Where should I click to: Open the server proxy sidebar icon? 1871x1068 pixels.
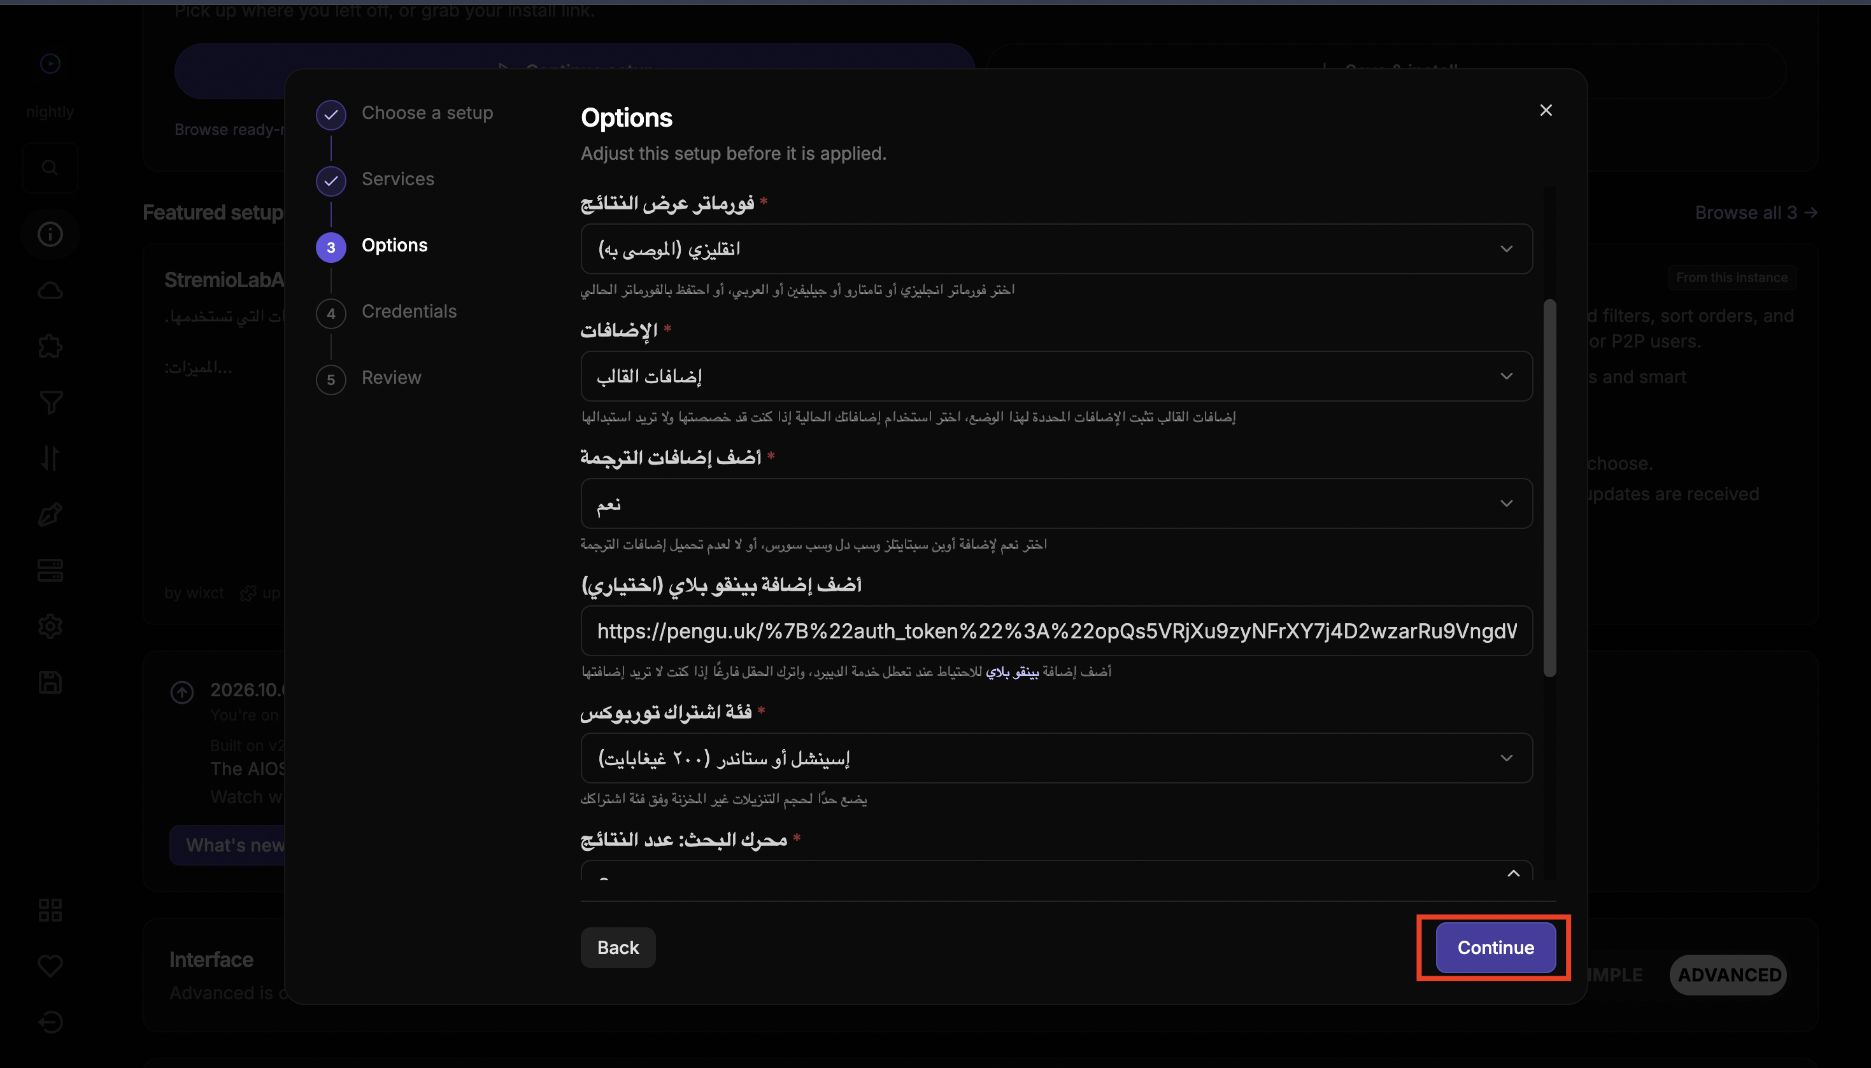click(50, 570)
